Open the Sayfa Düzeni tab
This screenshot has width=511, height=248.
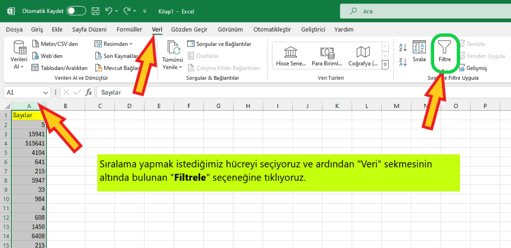89,29
